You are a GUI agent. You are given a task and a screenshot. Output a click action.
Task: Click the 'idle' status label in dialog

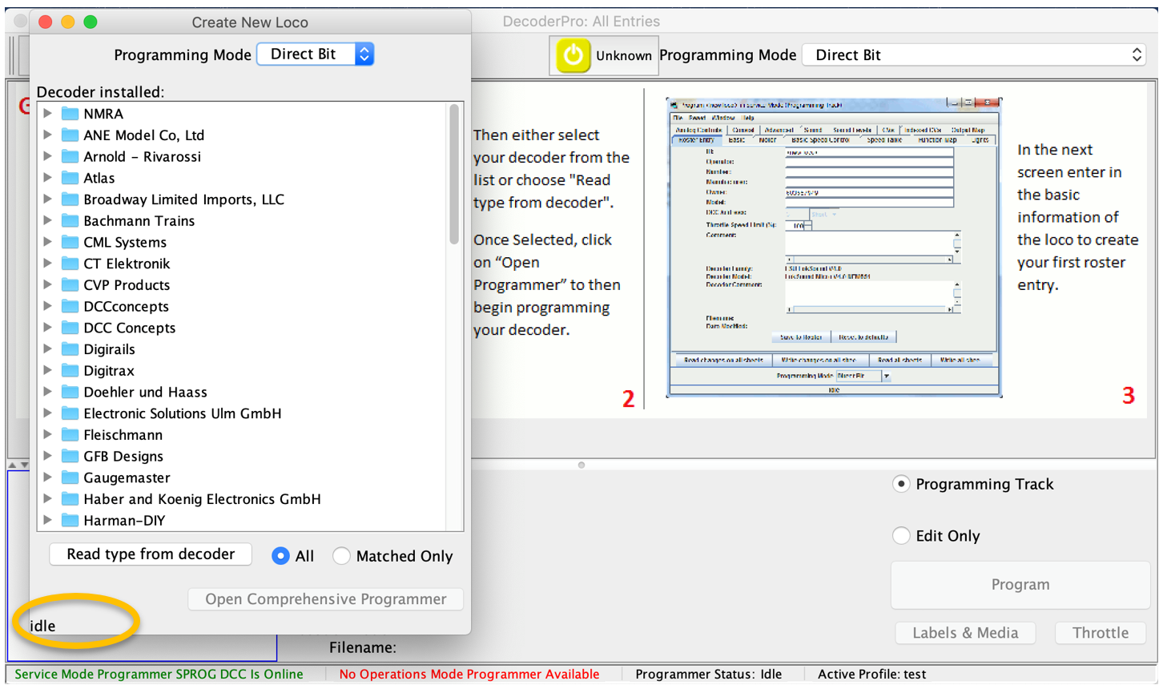tap(42, 626)
